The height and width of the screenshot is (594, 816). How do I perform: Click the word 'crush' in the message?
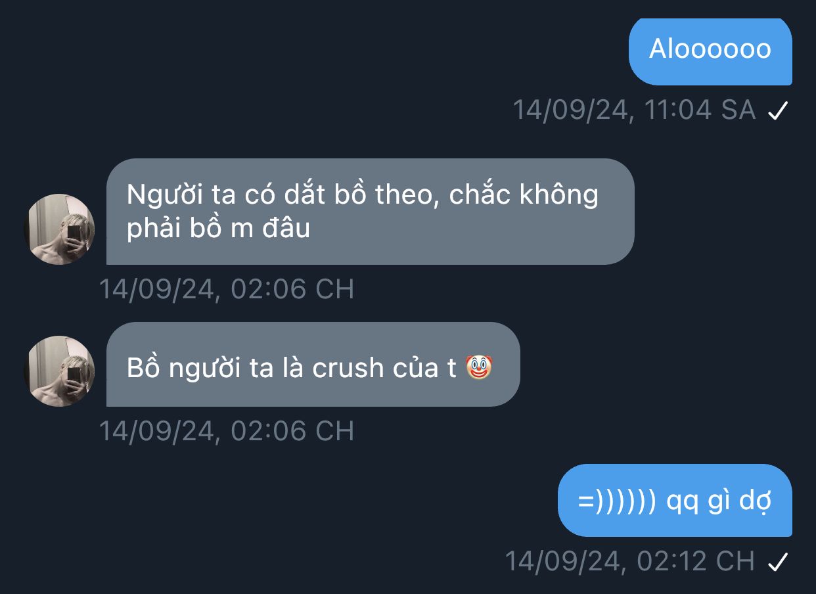click(x=348, y=368)
